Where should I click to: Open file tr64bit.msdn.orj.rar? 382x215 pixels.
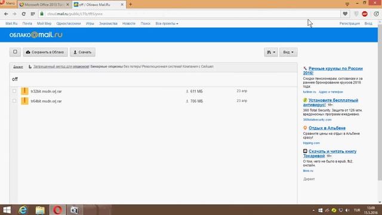tap(47, 101)
